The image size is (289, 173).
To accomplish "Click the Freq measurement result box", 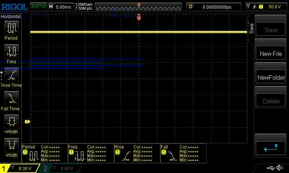I will pyautogui.click(x=91, y=153).
